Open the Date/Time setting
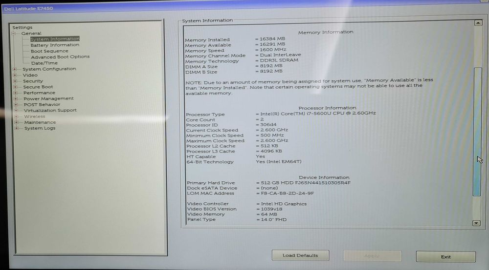The width and height of the screenshot is (489, 270). [44, 63]
